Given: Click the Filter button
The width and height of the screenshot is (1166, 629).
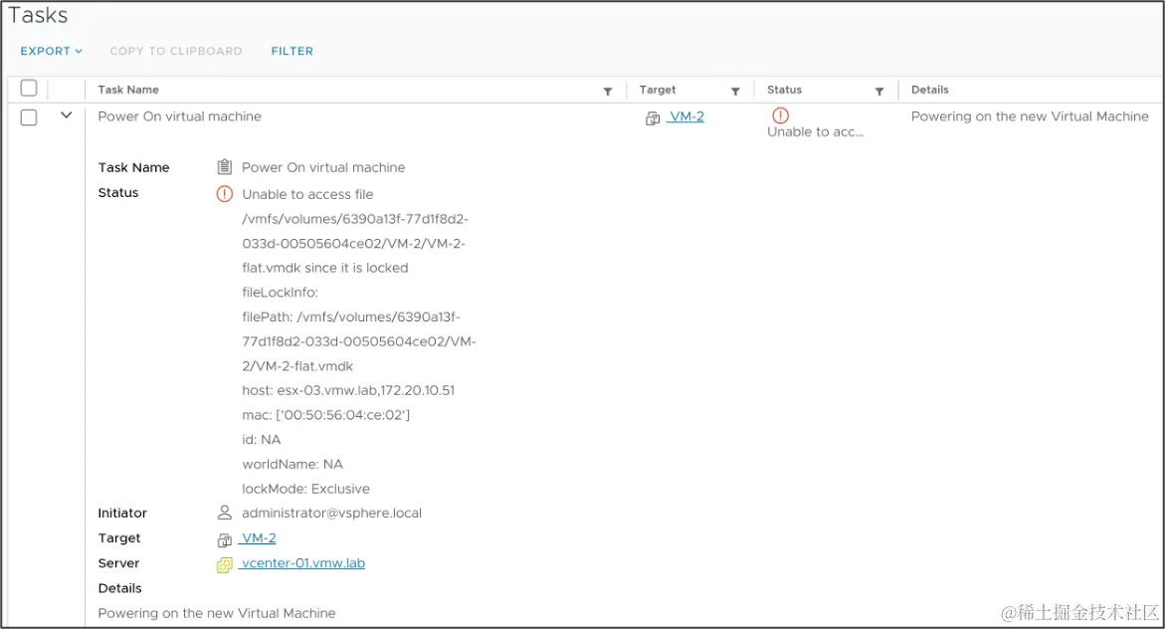Looking at the screenshot, I should pyautogui.click(x=292, y=52).
